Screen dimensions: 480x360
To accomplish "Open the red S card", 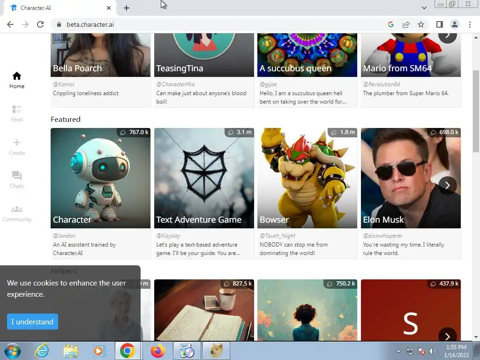I will [x=411, y=310].
